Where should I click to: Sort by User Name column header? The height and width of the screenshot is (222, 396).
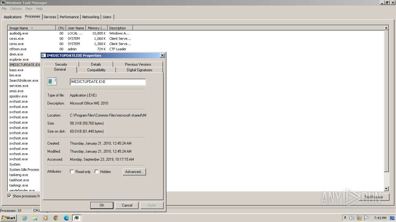76,28
